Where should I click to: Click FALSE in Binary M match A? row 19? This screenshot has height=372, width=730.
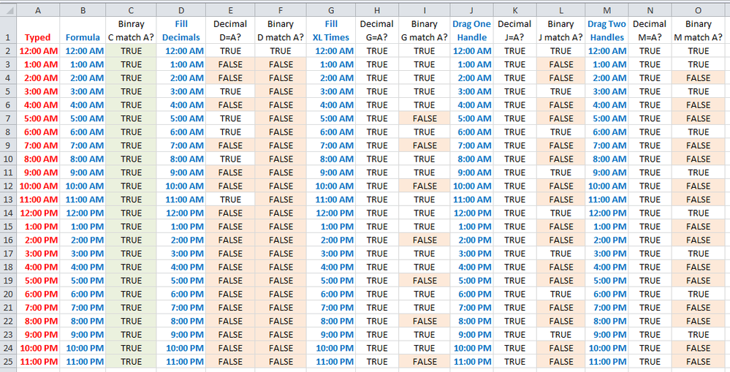698,281
